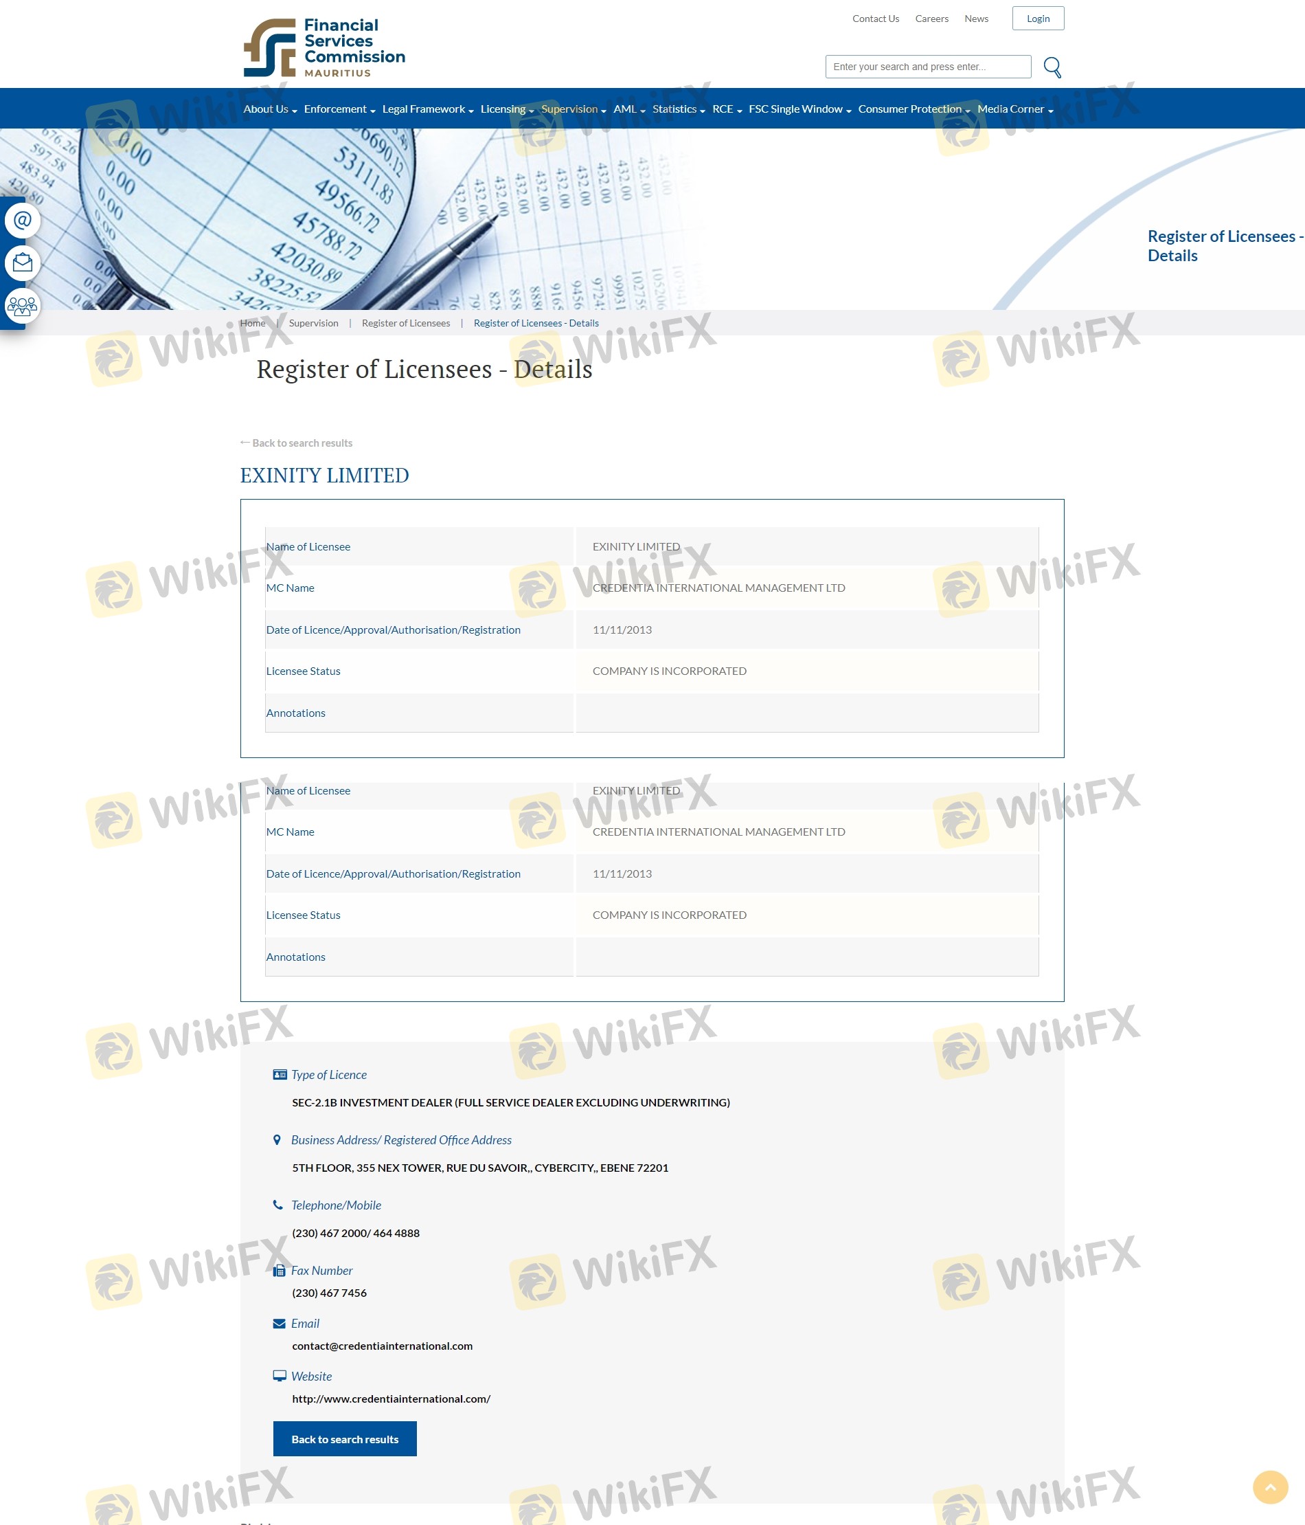Viewport: 1305px width, 1525px height.
Task: Open the Contact Us link
Action: (x=876, y=19)
